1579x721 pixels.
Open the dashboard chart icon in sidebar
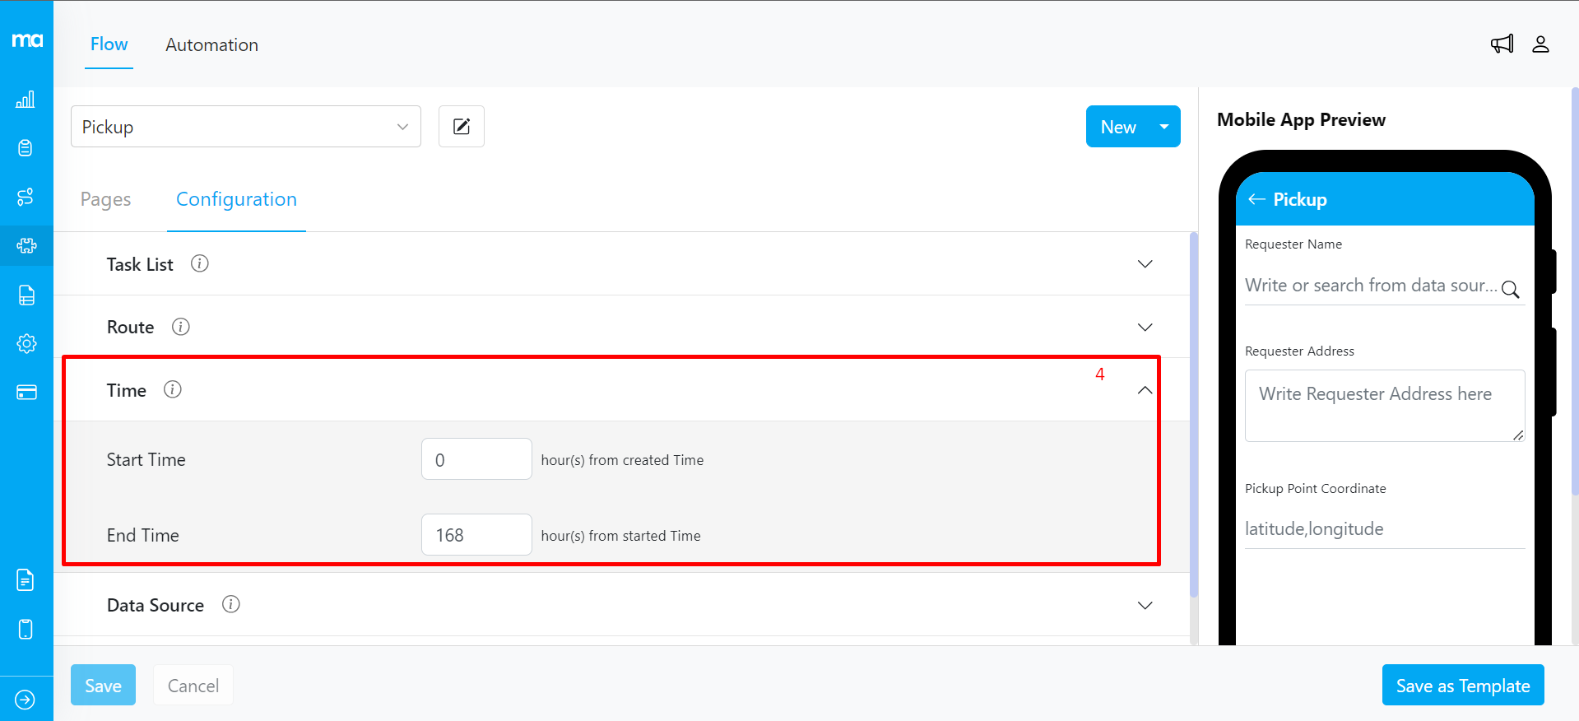point(26,100)
